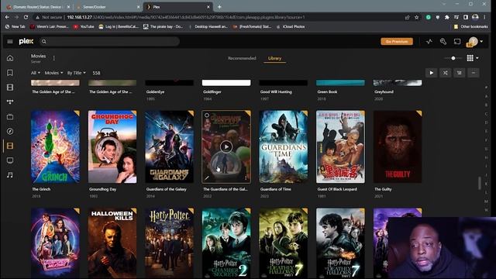Open three-dot menu on Guardians Holiday Special poster

pos(246,178)
